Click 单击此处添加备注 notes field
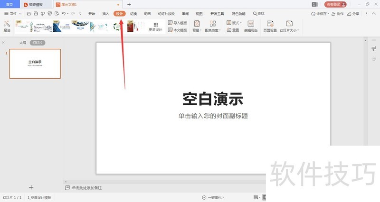This screenshot has width=380, height=202. coord(87,188)
